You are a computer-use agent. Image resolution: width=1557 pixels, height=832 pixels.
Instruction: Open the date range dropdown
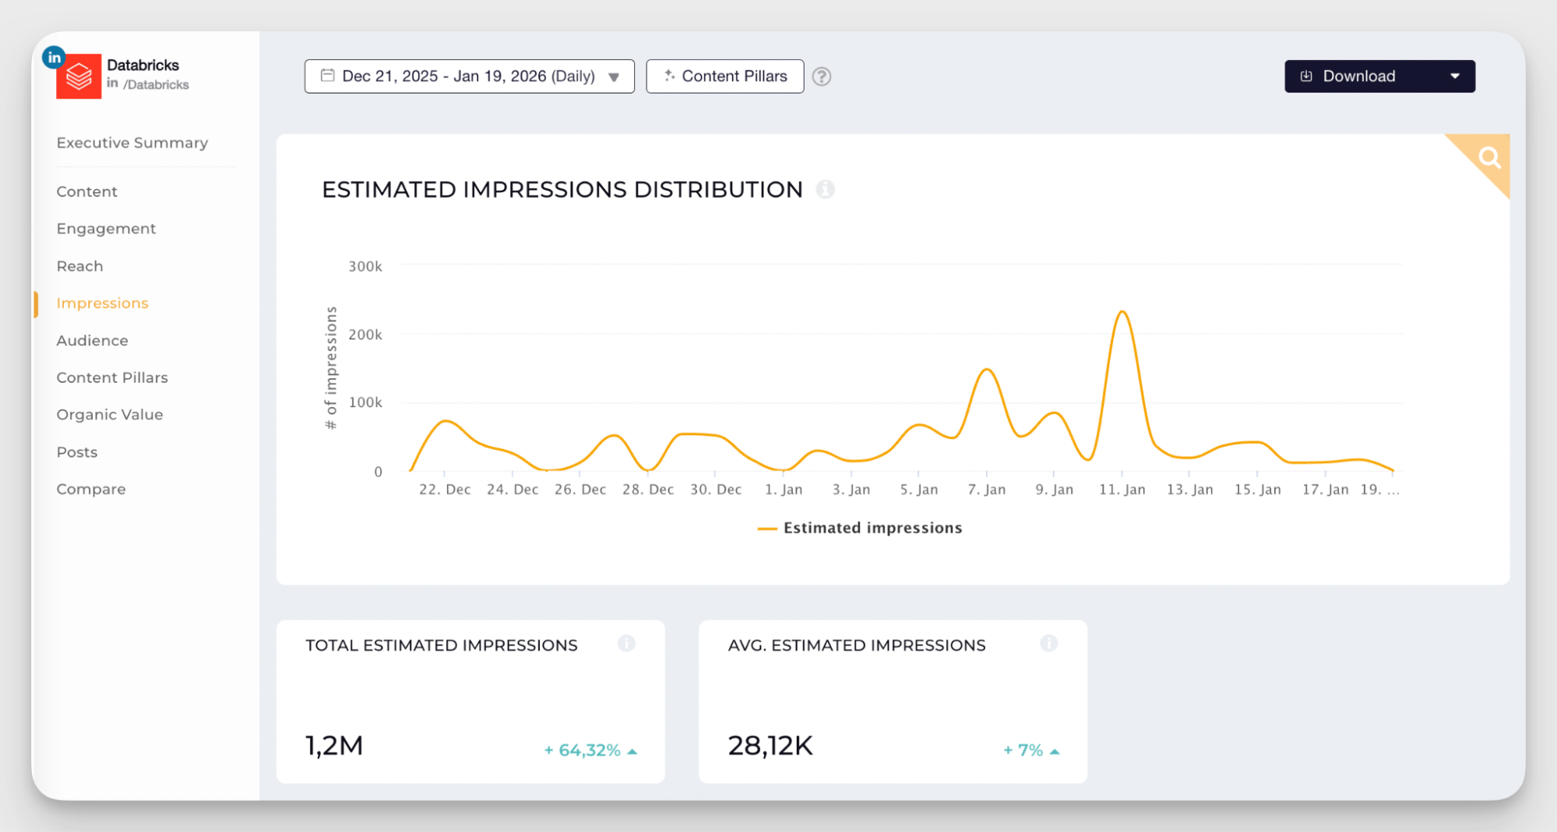[614, 76]
